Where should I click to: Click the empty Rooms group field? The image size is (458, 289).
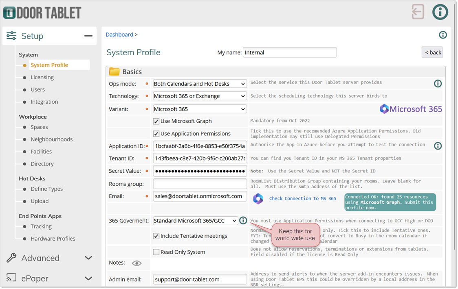(200, 184)
